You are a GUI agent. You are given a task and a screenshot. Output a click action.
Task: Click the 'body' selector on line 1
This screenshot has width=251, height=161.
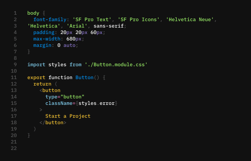tap(33, 13)
